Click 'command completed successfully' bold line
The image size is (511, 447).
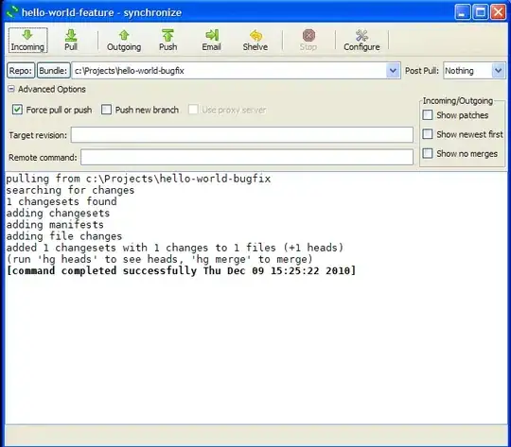coord(181,271)
